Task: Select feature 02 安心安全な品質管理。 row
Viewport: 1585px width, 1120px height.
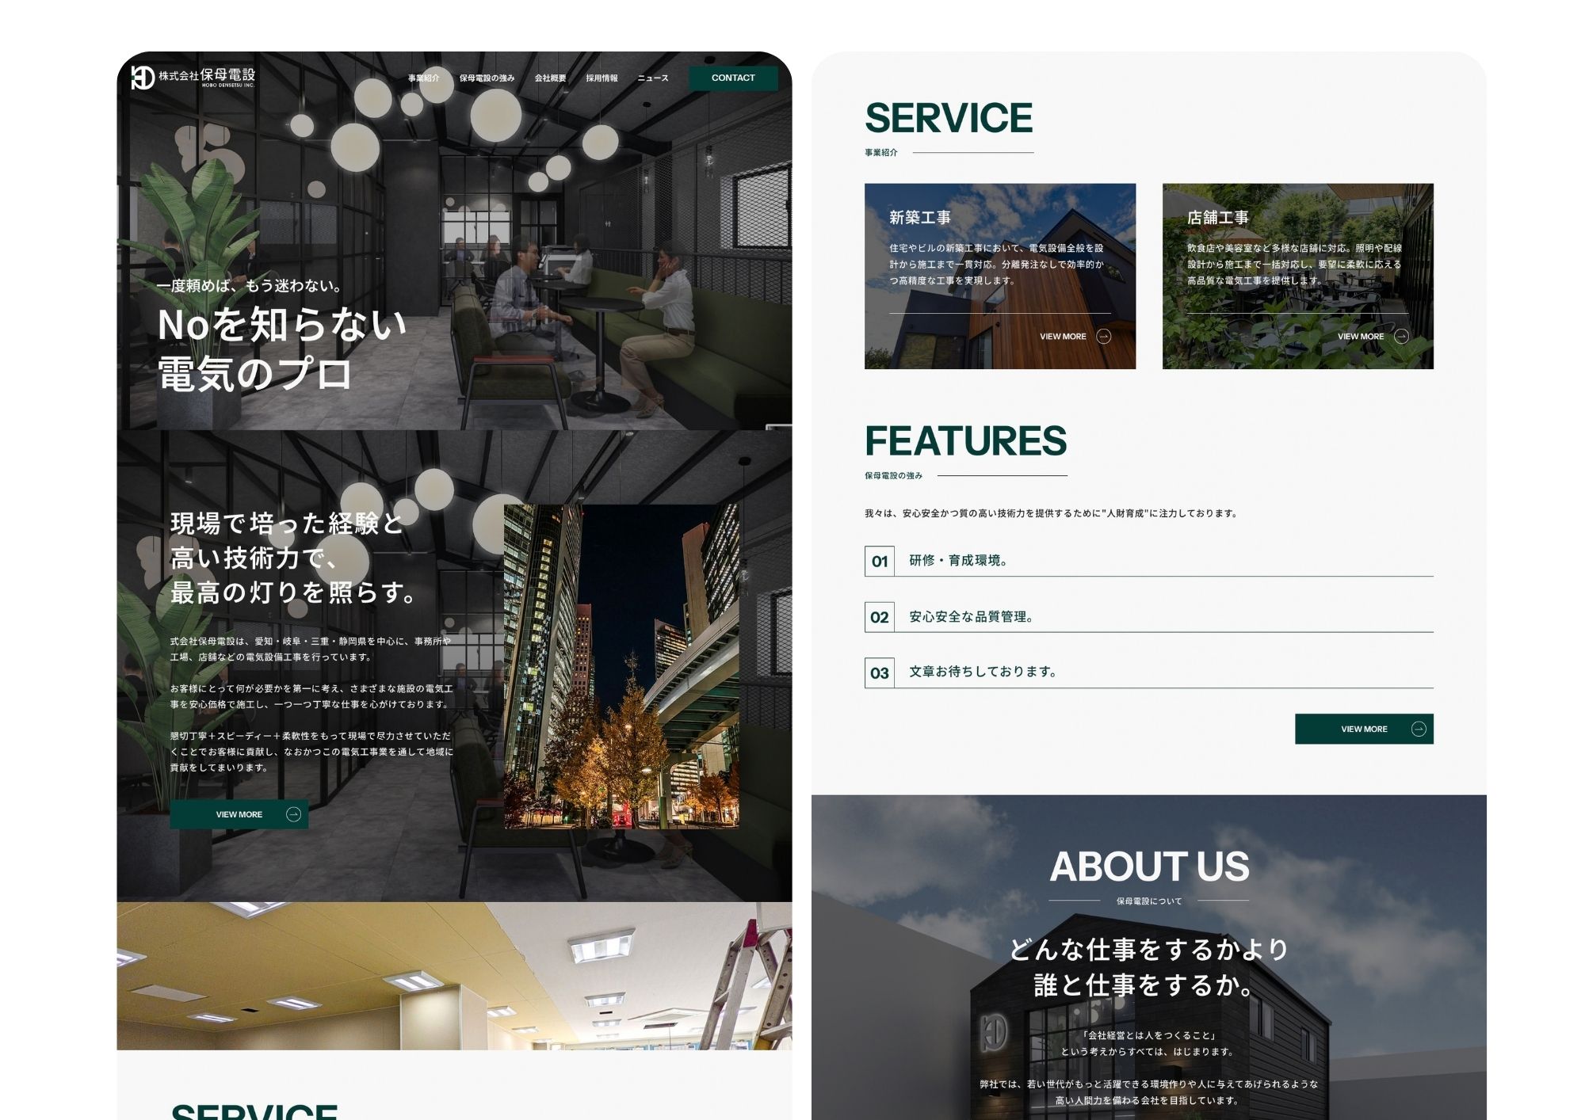Action: [x=1149, y=617]
